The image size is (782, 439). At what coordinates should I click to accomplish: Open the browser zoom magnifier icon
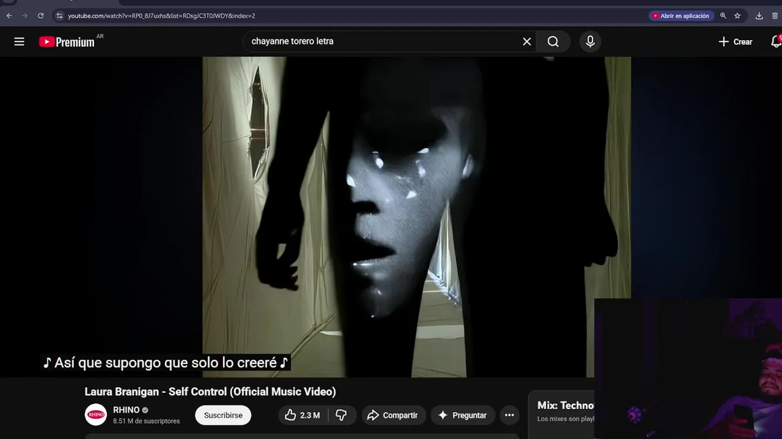click(723, 16)
